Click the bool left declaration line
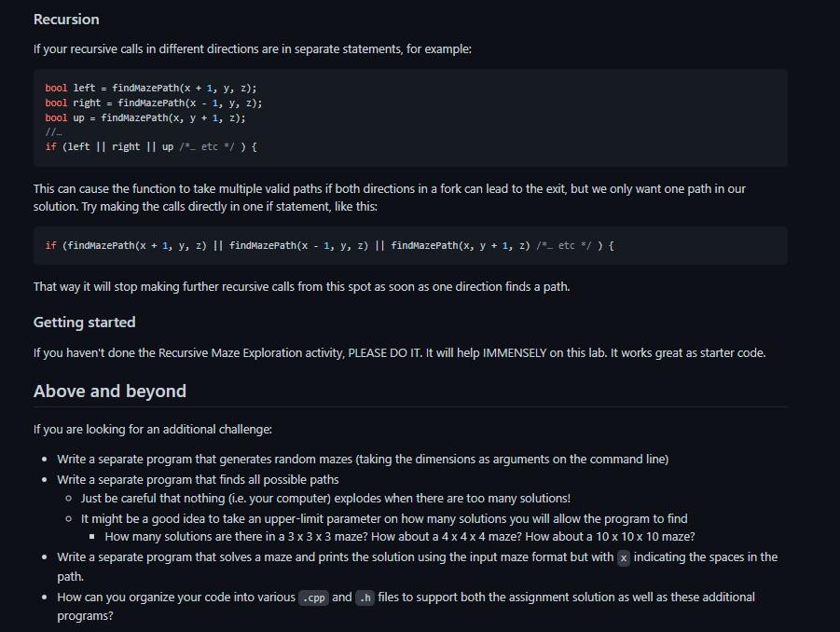 150,88
